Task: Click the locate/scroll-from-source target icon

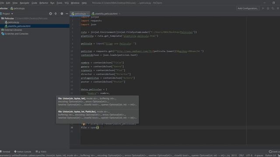Action: click(51, 14)
